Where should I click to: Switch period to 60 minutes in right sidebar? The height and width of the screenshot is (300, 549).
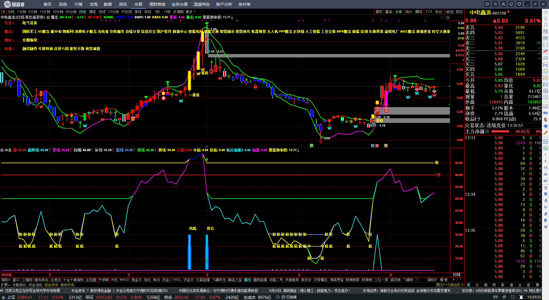[x=546, y=181]
